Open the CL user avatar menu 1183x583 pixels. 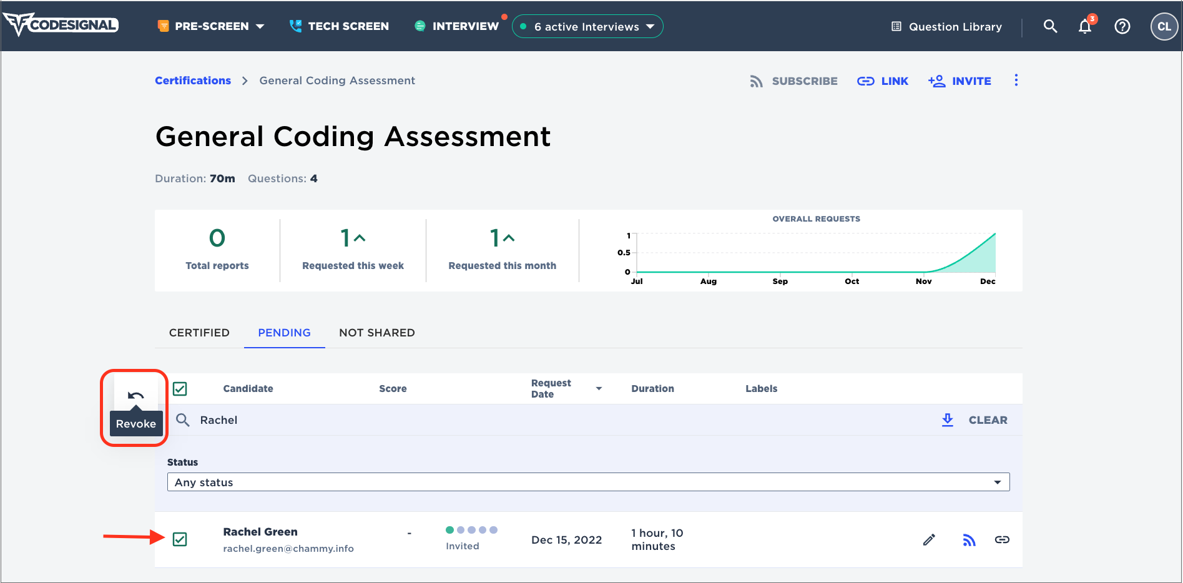click(1164, 26)
